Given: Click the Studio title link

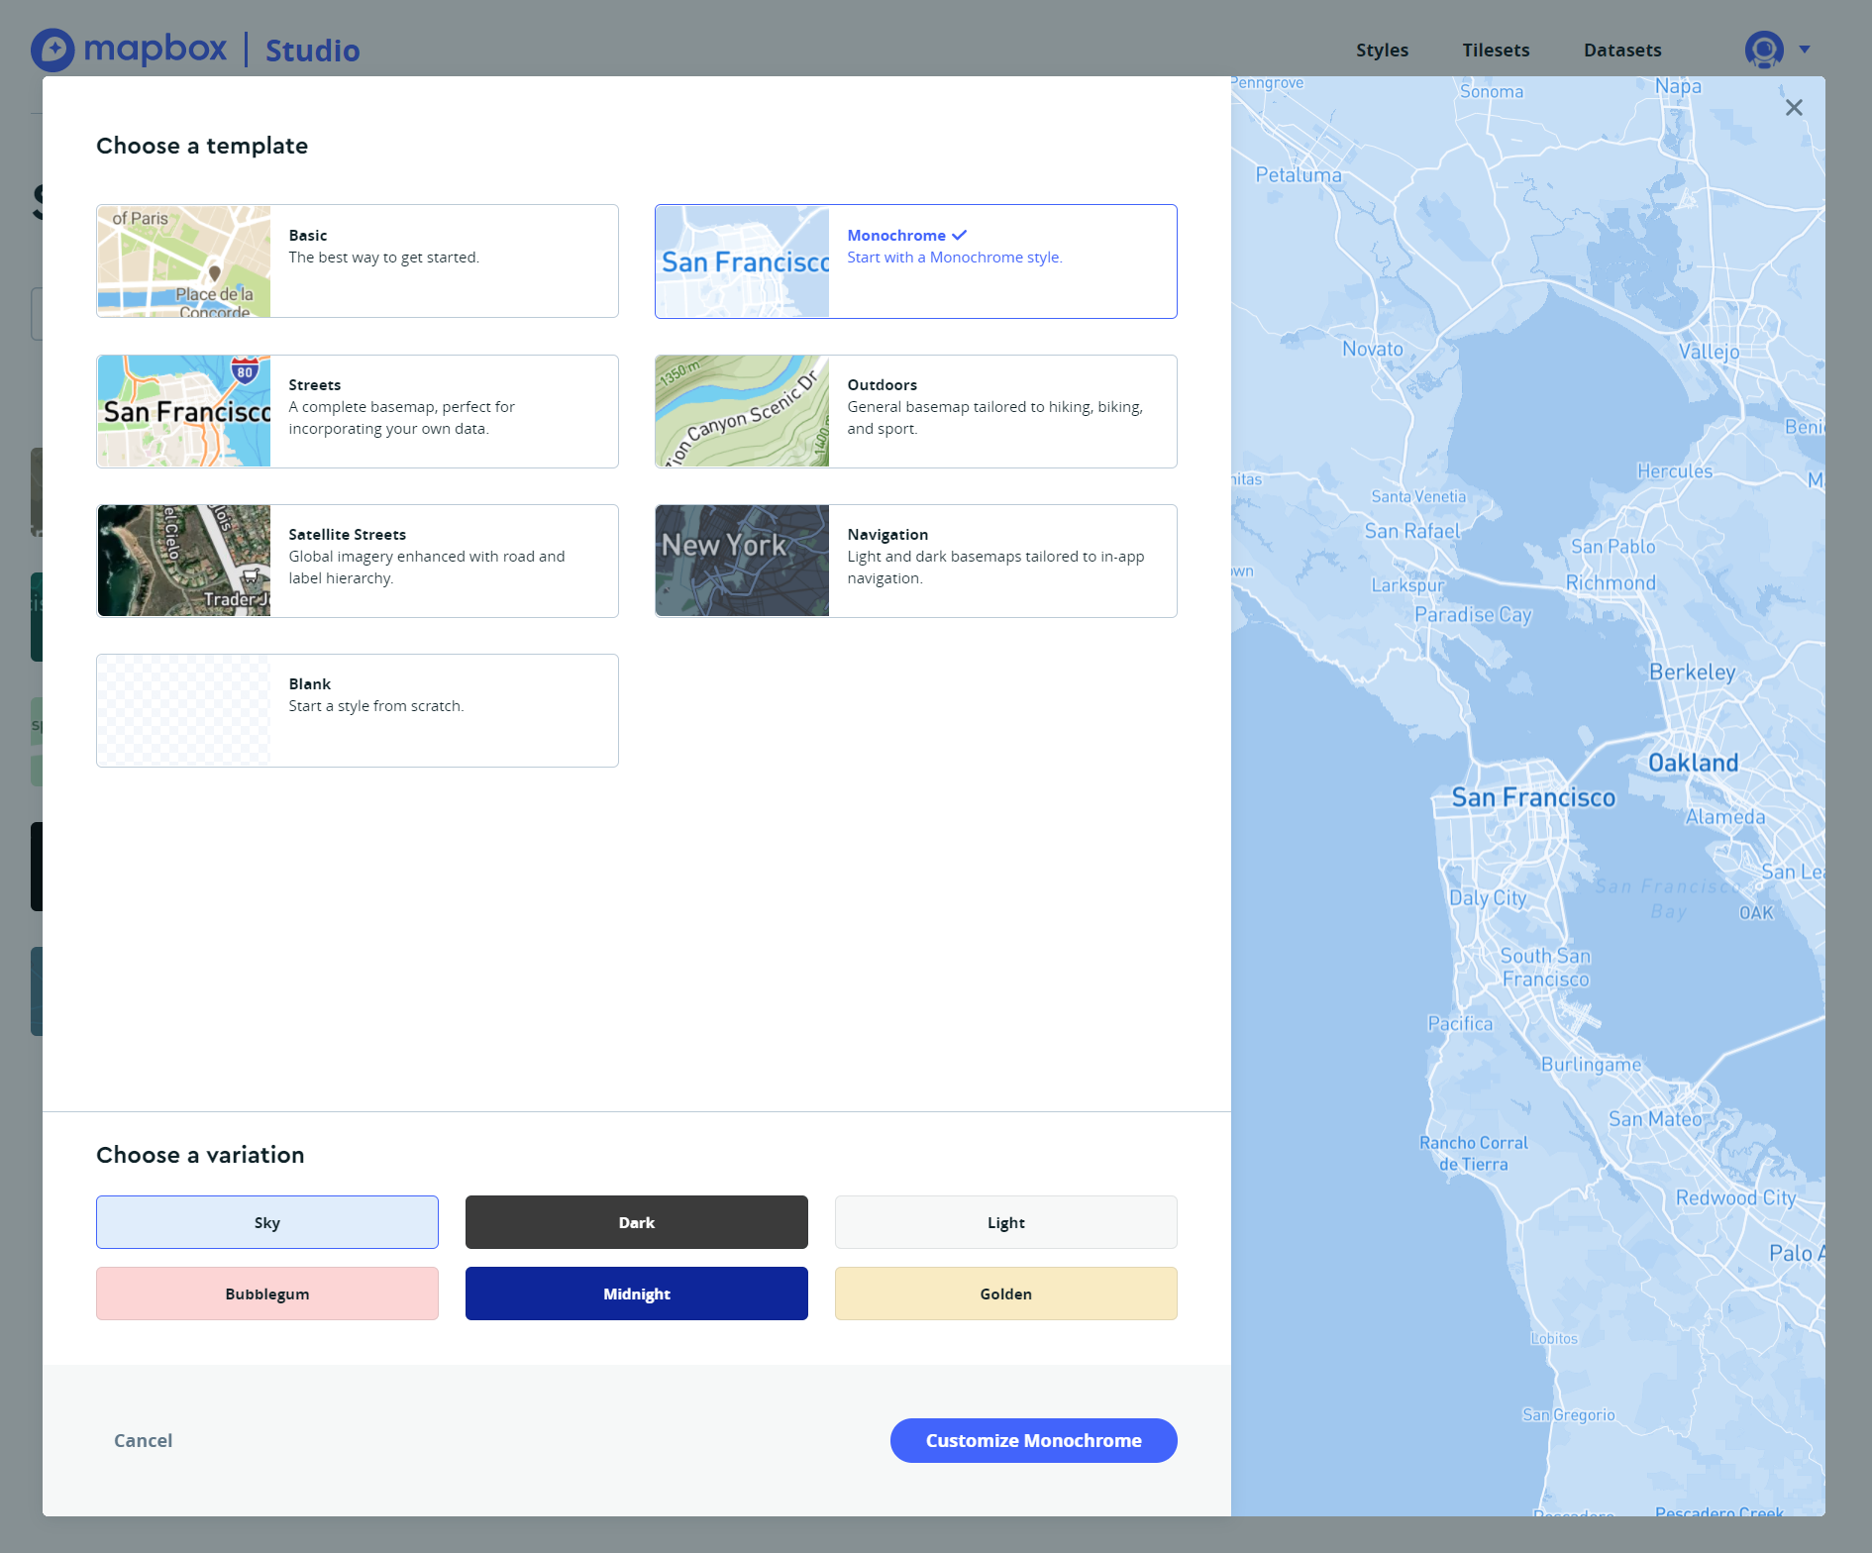Looking at the screenshot, I should [x=312, y=51].
